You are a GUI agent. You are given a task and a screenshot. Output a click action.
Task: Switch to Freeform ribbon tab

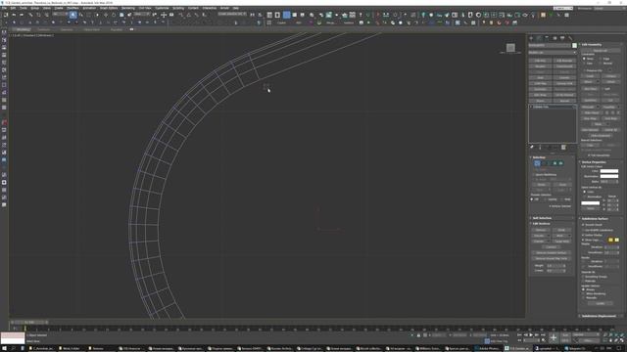pos(44,29)
